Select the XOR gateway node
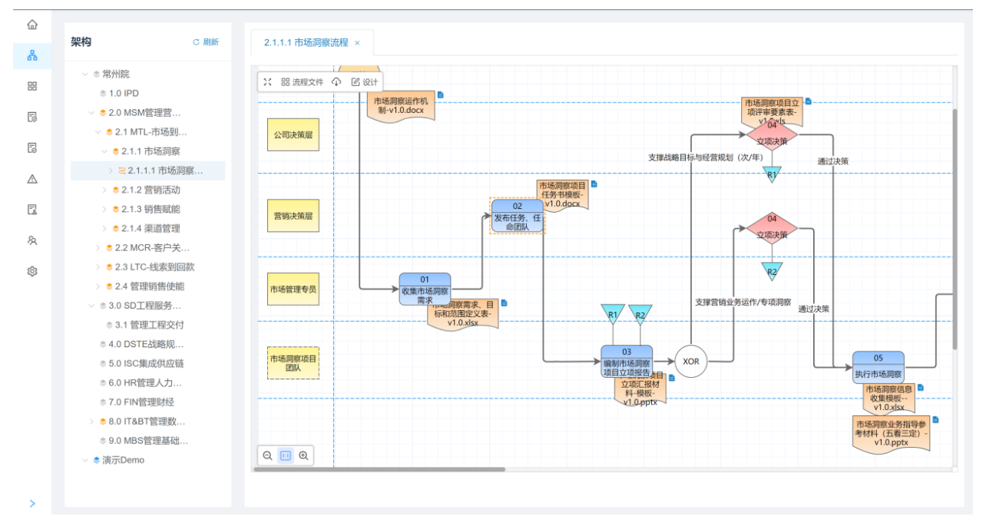The height and width of the screenshot is (526, 986). pyautogui.click(x=691, y=362)
